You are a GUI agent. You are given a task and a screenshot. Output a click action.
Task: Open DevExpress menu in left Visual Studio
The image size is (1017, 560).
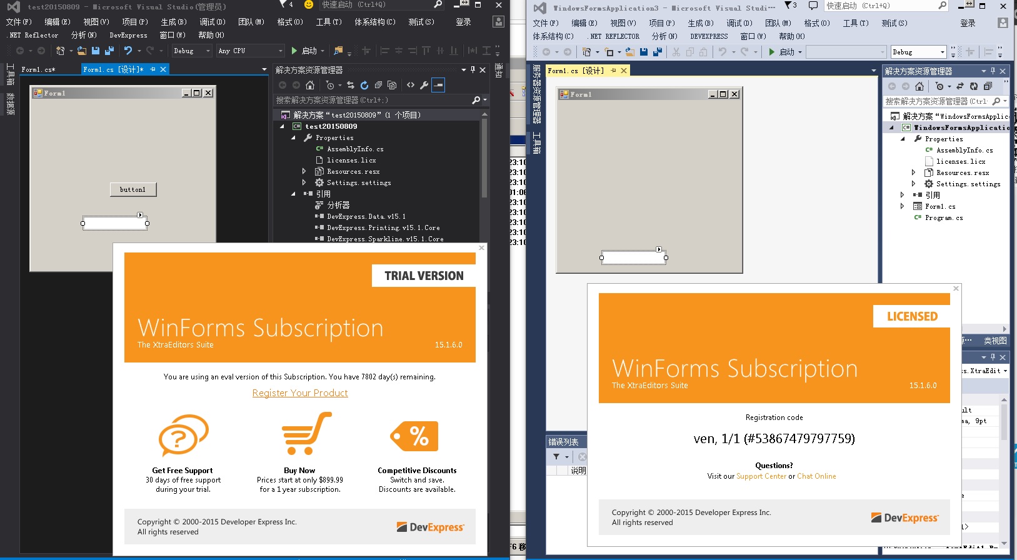pyautogui.click(x=128, y=36)
